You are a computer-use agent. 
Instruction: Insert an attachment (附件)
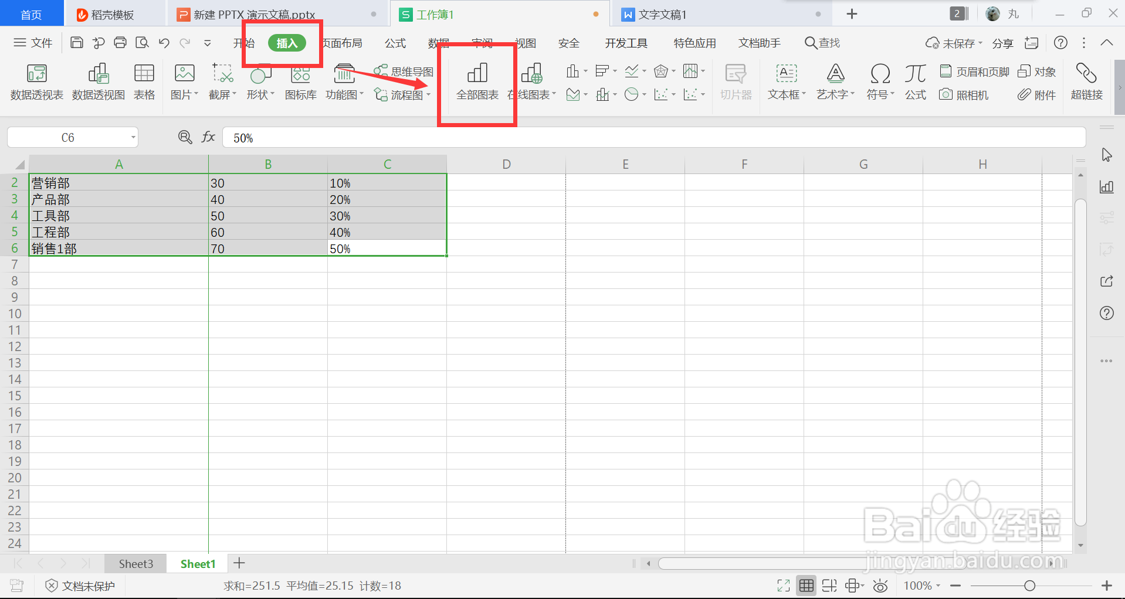click(1037, 95)
